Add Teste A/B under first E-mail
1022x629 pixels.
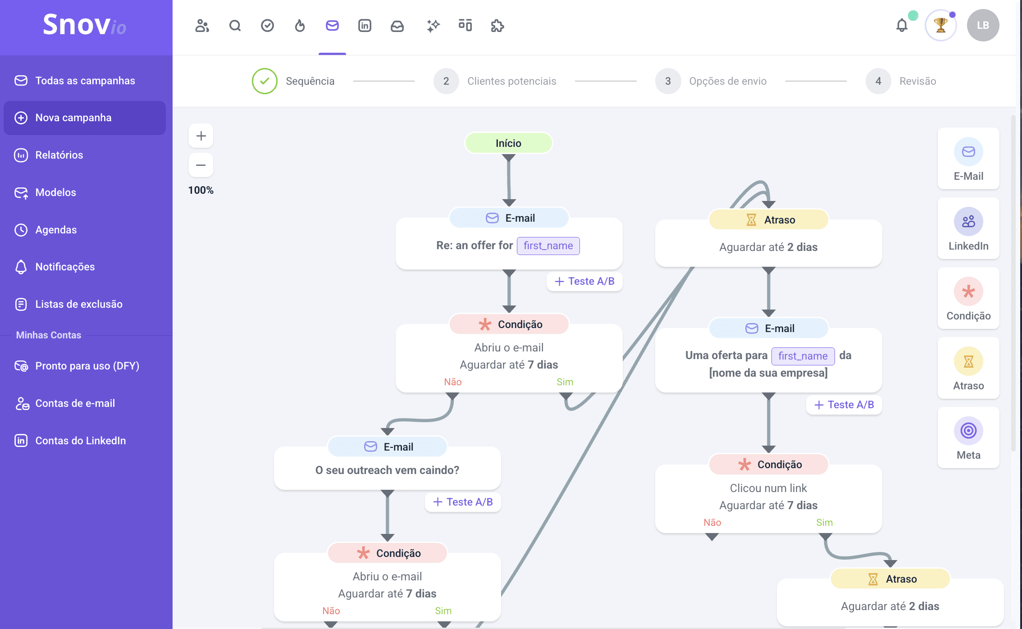pyautogui.click(x=584, y=281)
